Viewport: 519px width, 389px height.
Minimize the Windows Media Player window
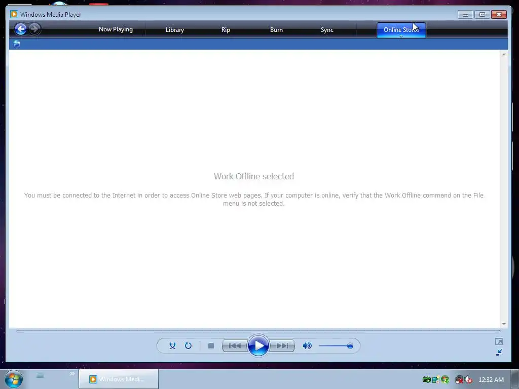click(x=465, y=15)
